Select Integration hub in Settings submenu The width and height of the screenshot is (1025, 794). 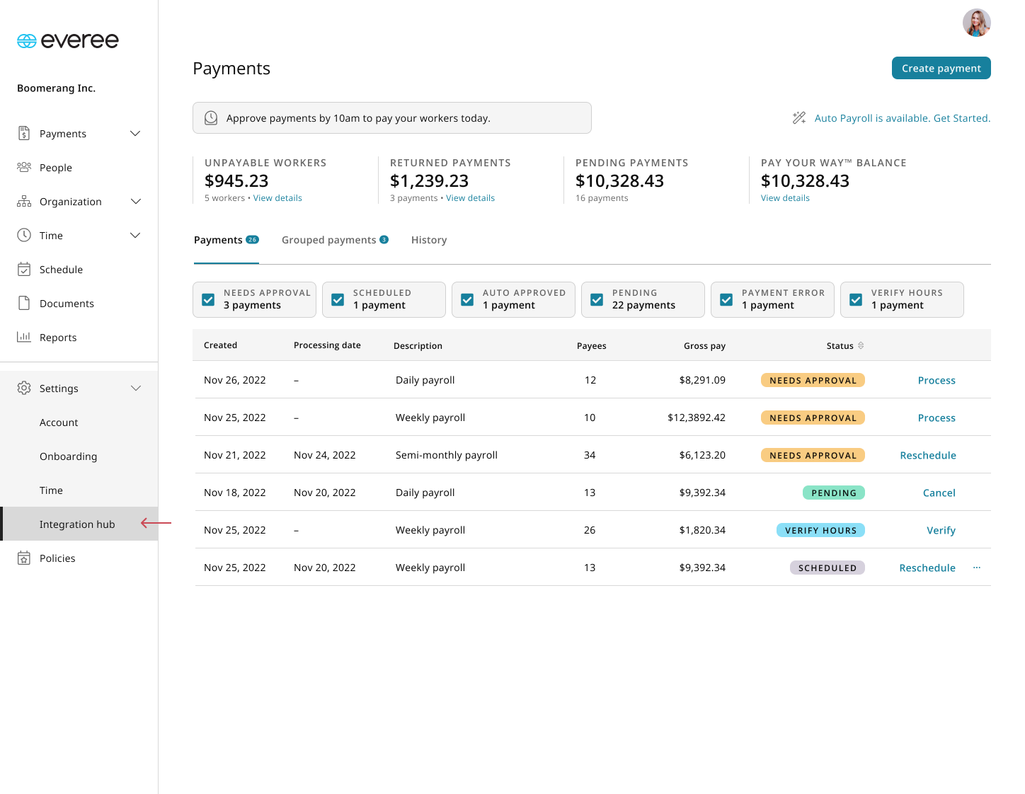click(77, 524)
